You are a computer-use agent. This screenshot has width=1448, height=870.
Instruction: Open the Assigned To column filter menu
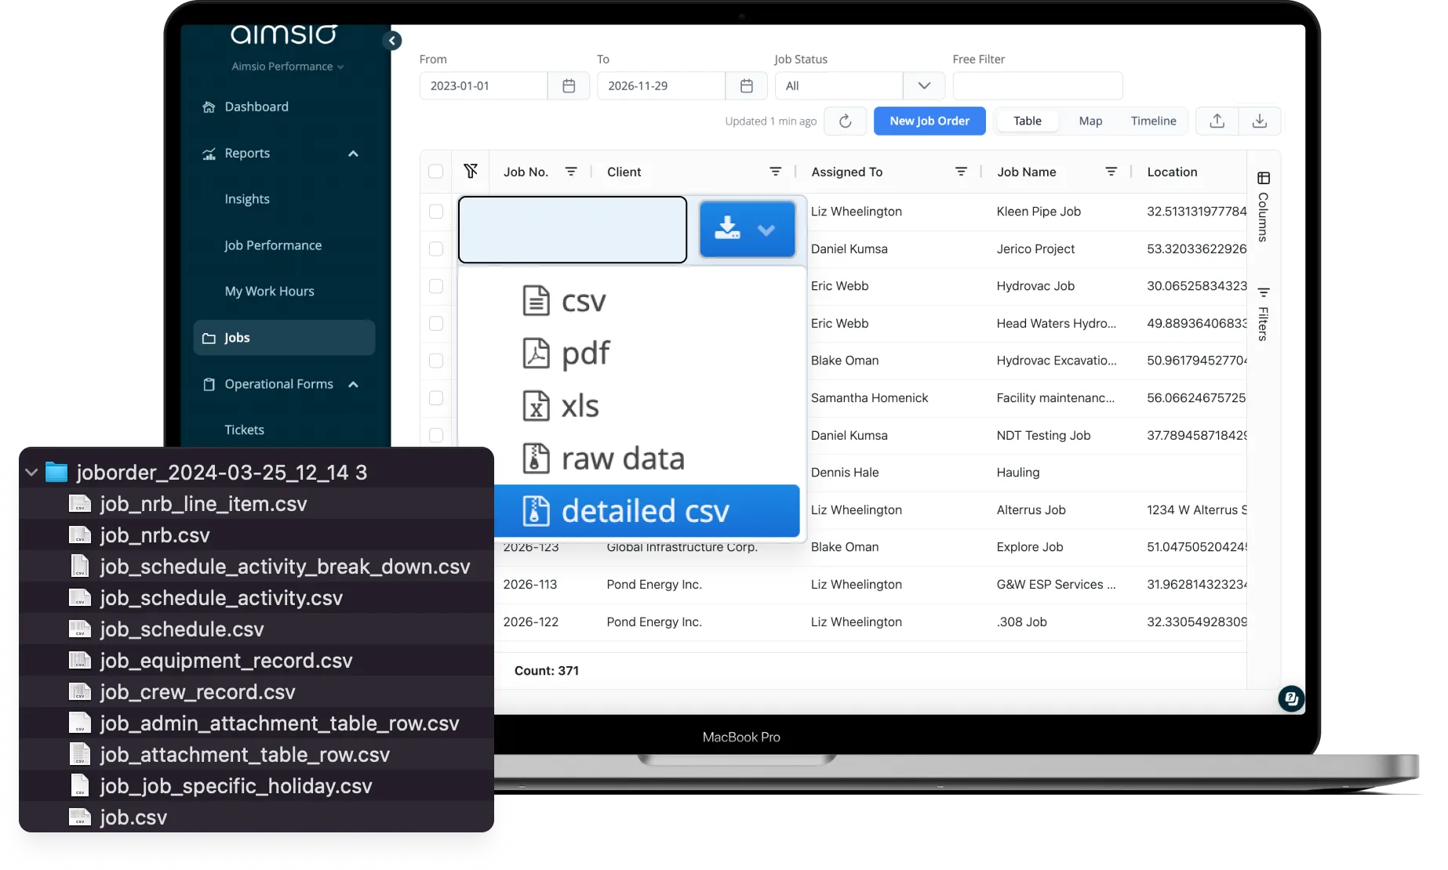tap(961, 172)
